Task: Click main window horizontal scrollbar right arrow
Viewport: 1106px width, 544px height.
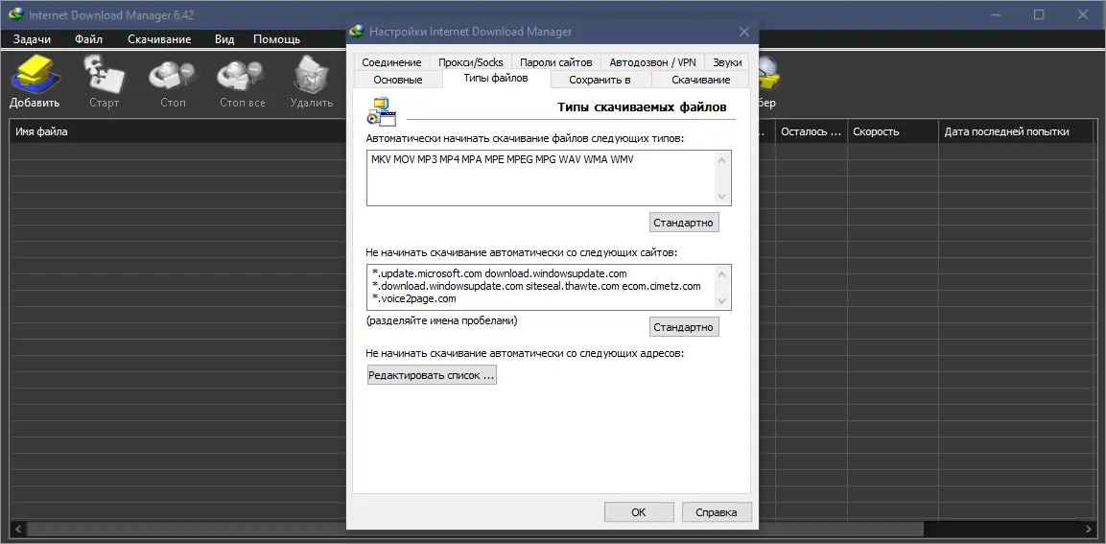Action: (x=1089, y=529)
